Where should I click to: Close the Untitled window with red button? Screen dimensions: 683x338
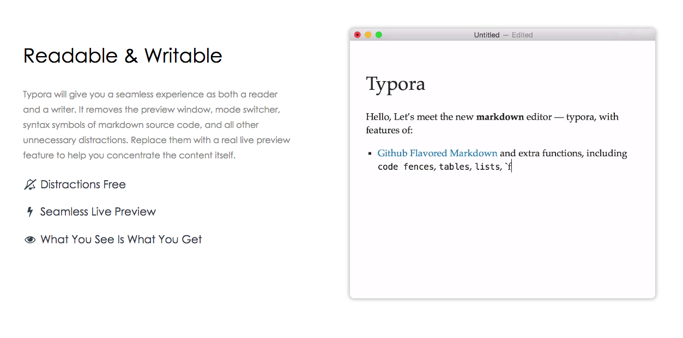click(358, 35)
